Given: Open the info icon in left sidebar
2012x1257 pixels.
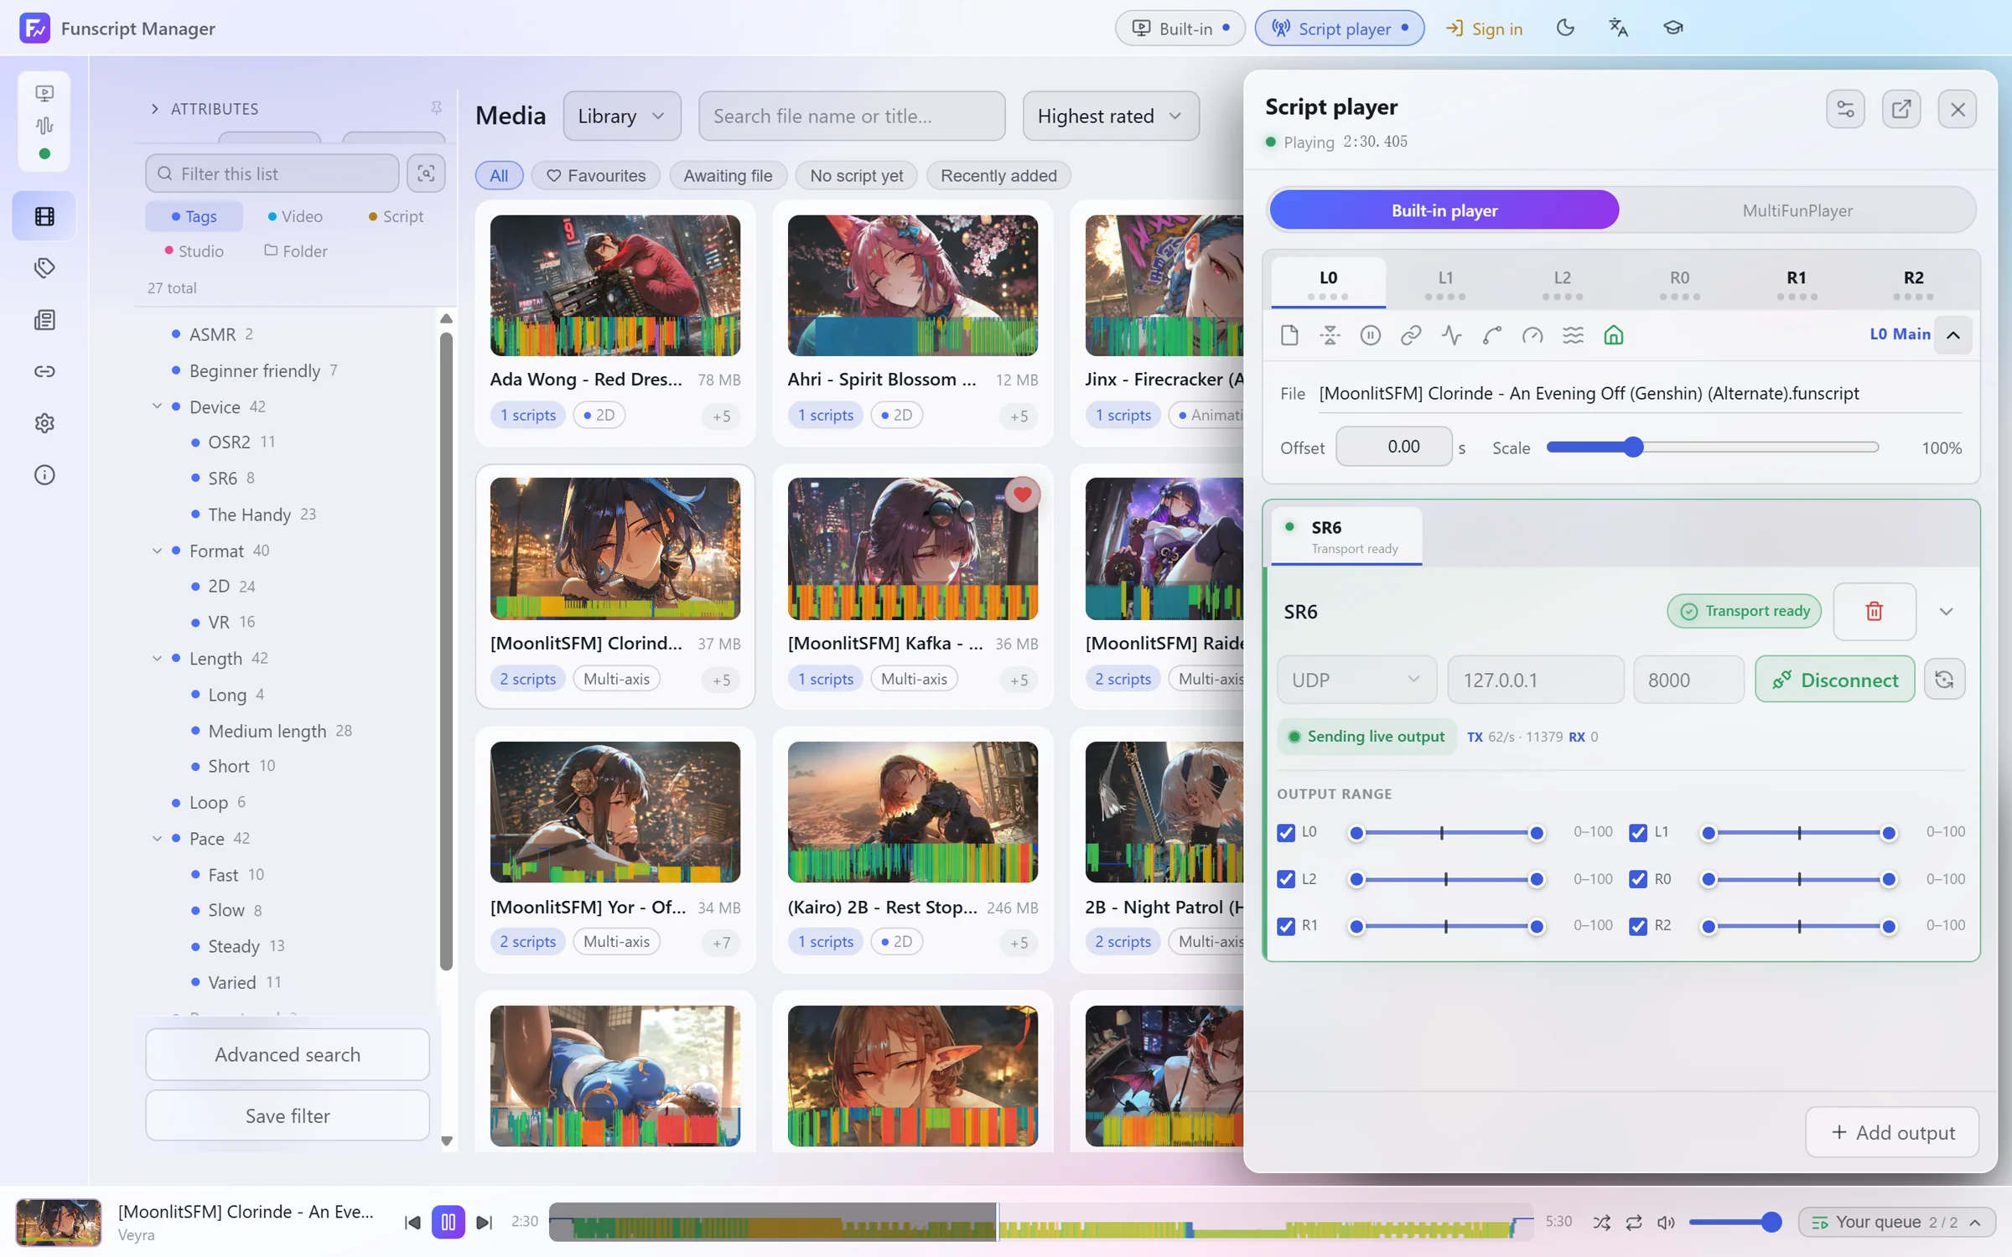Looking at the screenshot, I should pyautogui.click(x=44, y=475).
